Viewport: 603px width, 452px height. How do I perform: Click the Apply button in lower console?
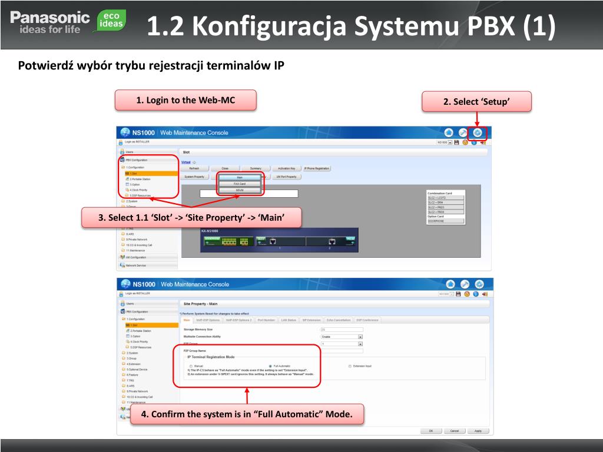click(478, 431)
